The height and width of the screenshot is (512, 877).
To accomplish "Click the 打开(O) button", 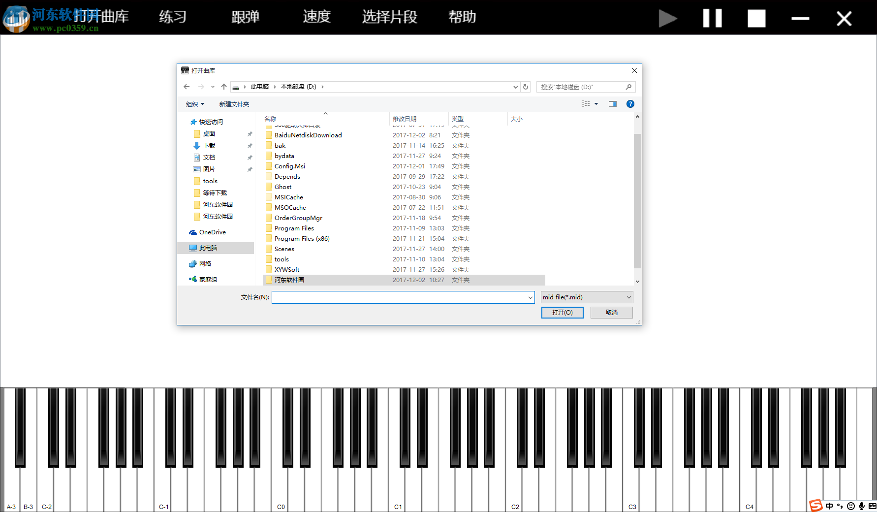I will pyautogui.click(x=562, y=313).
